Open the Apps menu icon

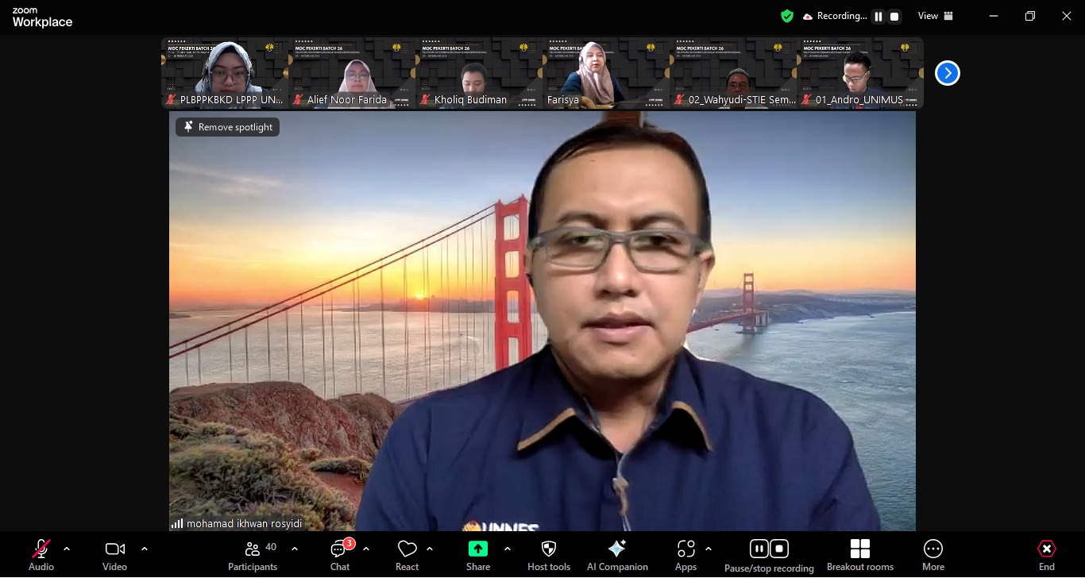tap(685, 555)
